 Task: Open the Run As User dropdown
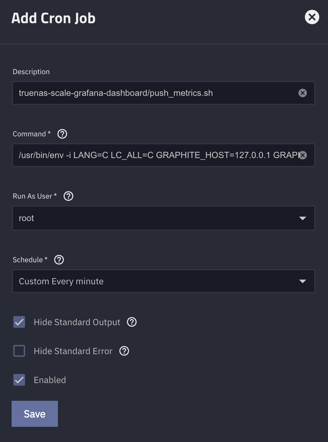(164, 218)
